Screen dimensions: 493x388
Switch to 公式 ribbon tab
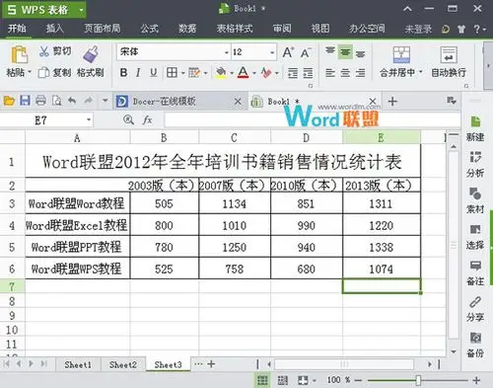coord(150,29)
